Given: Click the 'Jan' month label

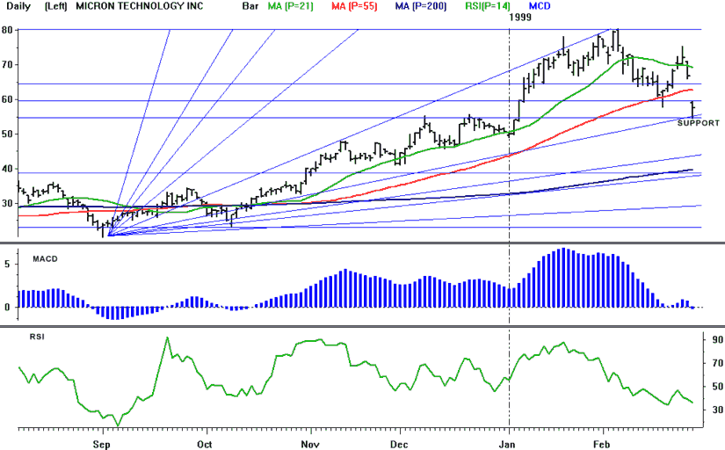Looking at the screenshot, I should pyautogui.click(x=507, y=445).
